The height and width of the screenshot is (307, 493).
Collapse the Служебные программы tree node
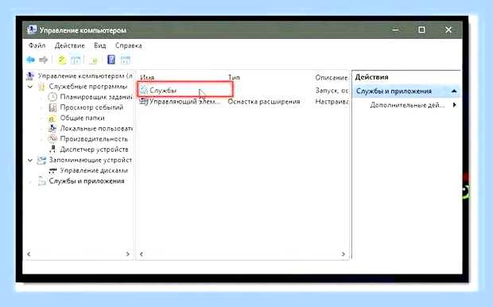pos(30,87)
